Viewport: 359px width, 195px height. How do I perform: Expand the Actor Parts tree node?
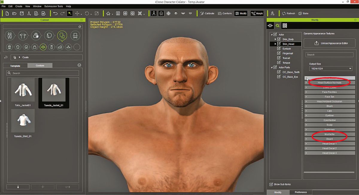pyautogui.click(x=271, y=67)
